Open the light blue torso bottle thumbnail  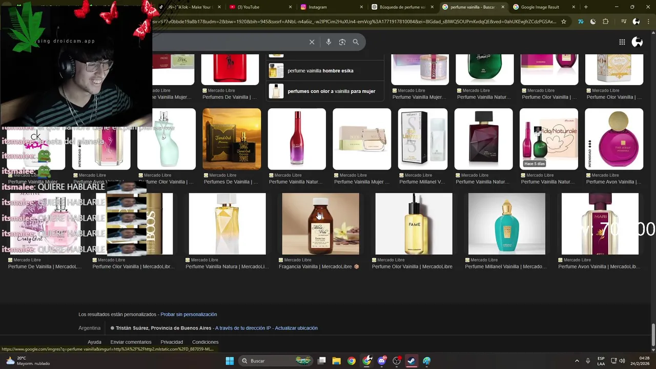coord(167,139)
